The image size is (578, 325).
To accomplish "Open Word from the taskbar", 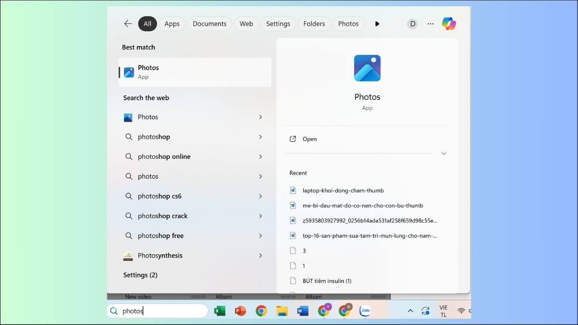I will tap(302, 311).
